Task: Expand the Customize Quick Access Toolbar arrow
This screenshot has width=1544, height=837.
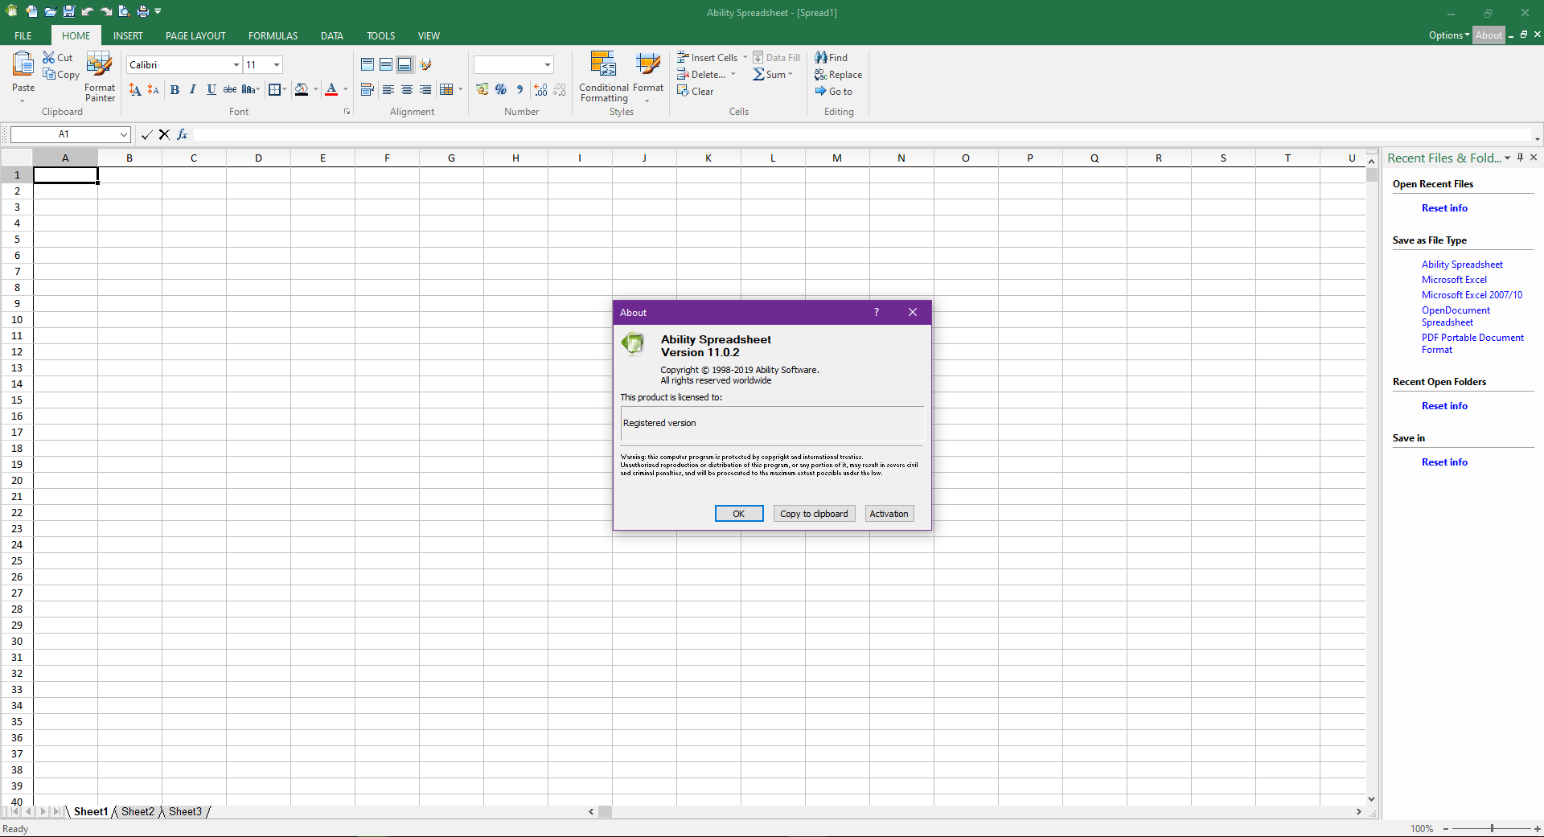Action: pyautogui.click(x=158, y=11)
